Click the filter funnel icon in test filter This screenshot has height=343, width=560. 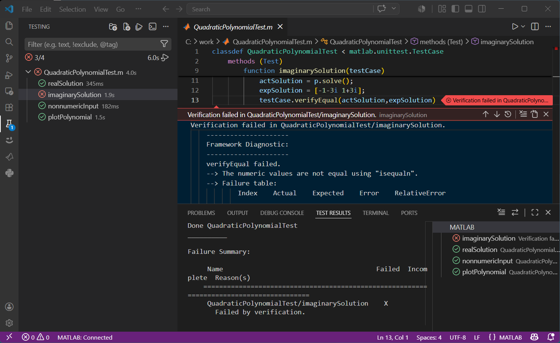164,44
